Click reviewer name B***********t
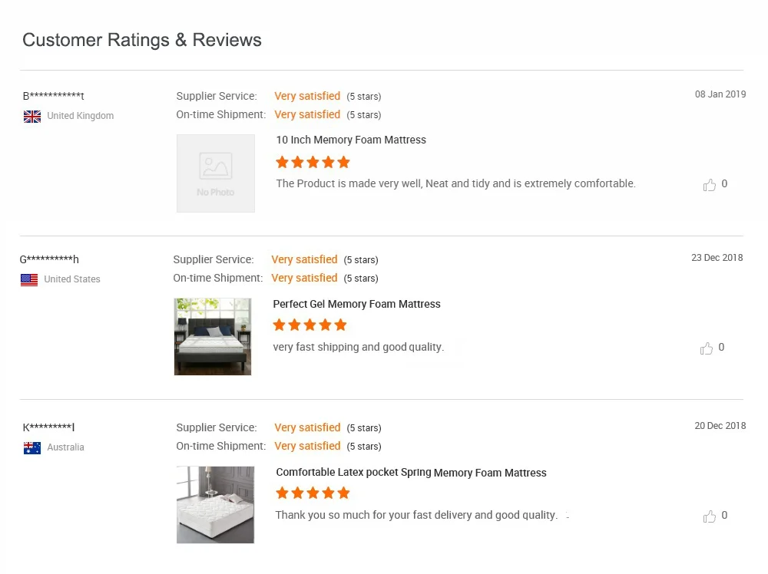The image size is (768, 574). [x=54, y=97]
